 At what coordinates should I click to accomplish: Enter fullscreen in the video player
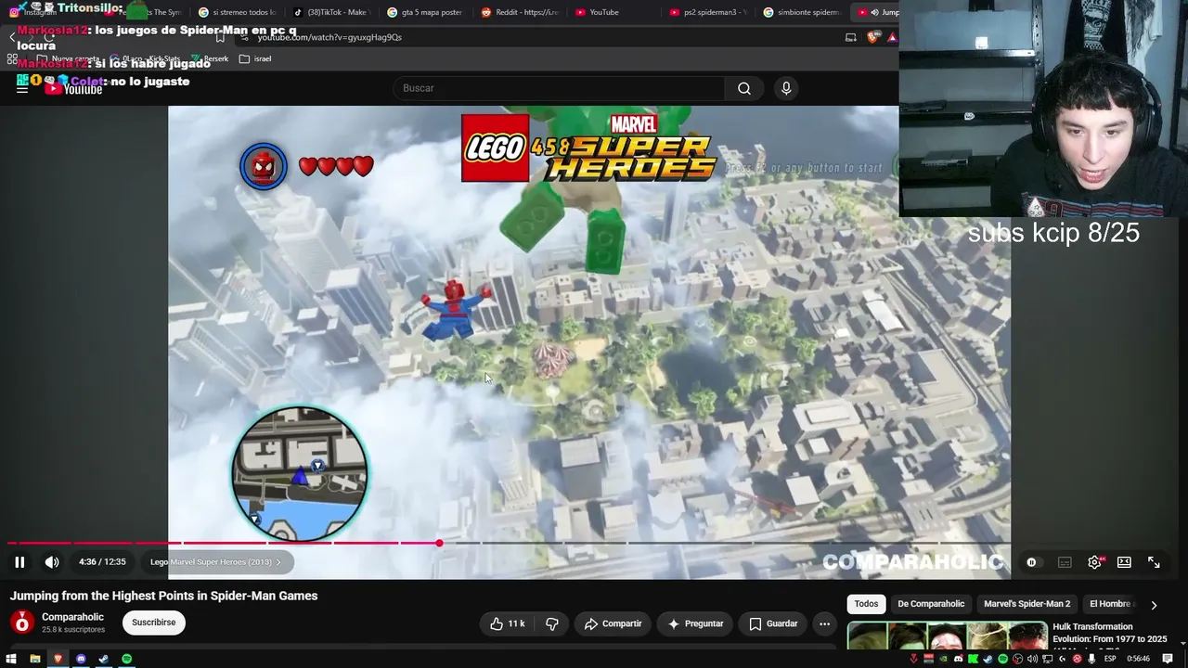(1154, 562)
